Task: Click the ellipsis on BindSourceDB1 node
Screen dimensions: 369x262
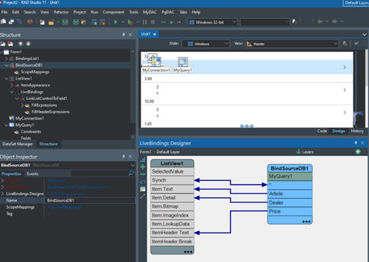Action: click(306, 222)
